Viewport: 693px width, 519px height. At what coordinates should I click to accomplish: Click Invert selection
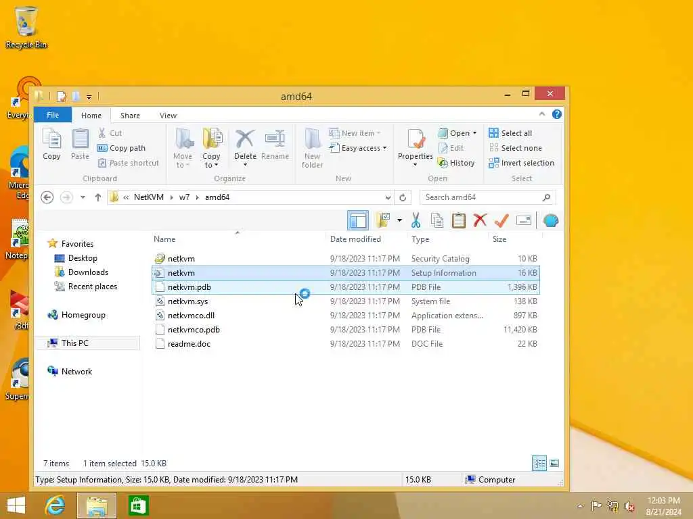522,163
